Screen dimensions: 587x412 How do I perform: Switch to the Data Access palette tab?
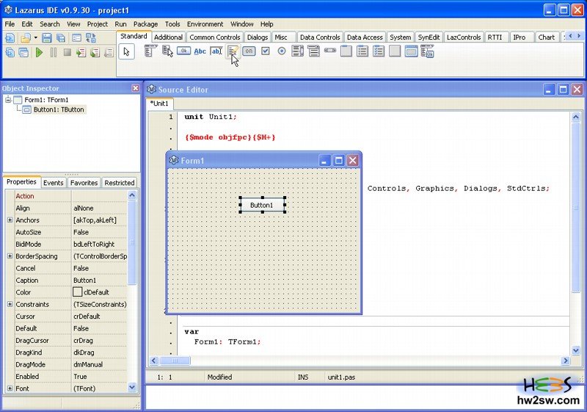[x=365, y=37]
